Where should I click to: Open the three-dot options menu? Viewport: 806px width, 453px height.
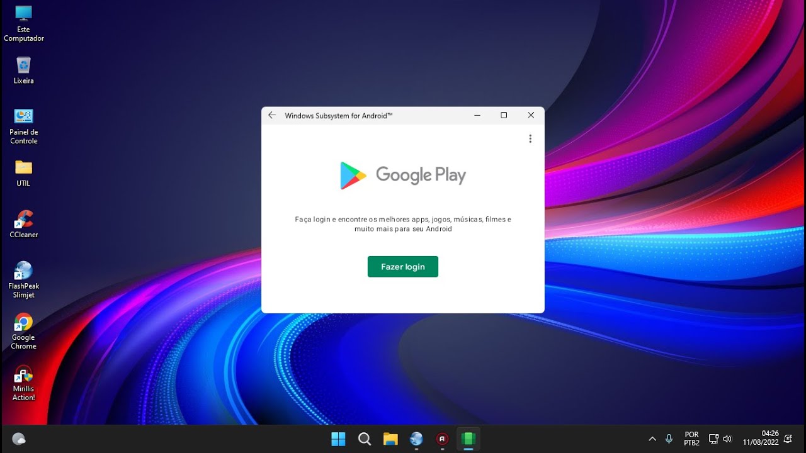pyautogui.click(x=530, y=138)
